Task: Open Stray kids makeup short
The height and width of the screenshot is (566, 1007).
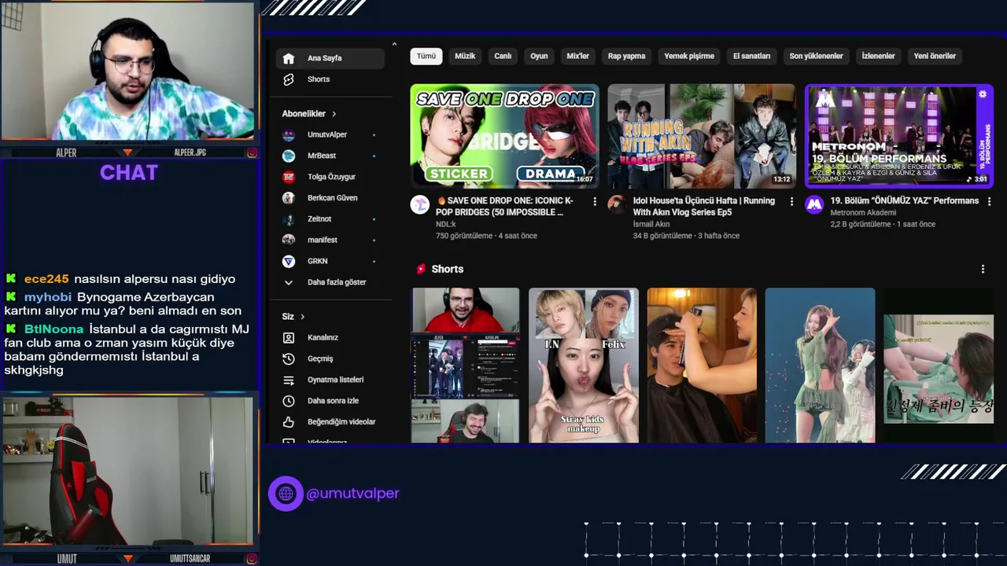Action: pyautogui.click(x=584, y=366)
